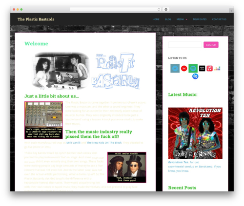The height and width of the screenshot is (206, 244).
Task: Follow The New Kids On The Block link
Action: [x=104, y=143]
